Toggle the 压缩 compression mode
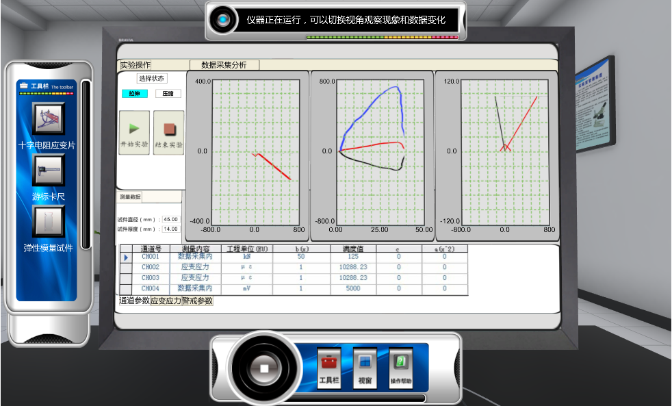Image resolution: width=672 pixels, height=406 pixels. (168, 94)
